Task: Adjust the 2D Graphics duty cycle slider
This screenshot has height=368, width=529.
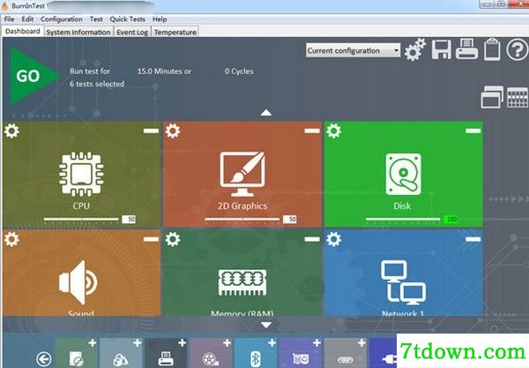Action: pos(242,220)
